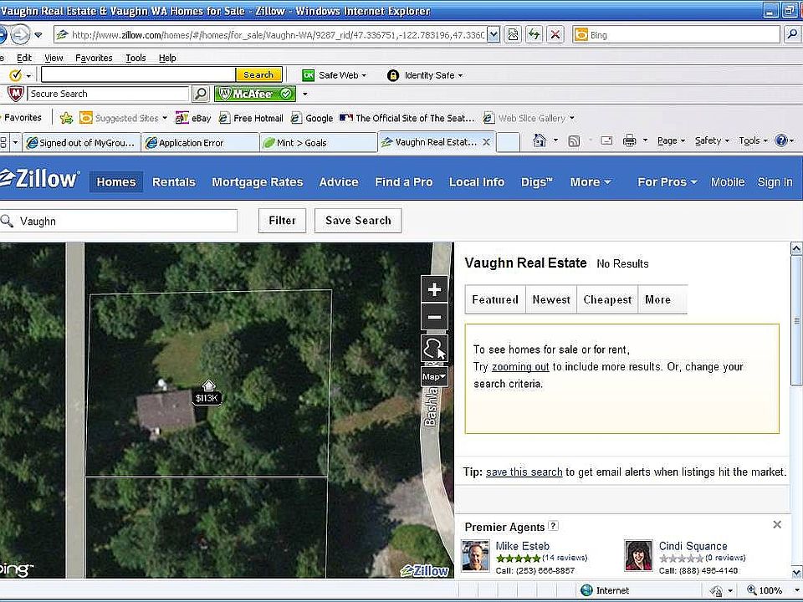Open Local Info section

pos(477,182)
